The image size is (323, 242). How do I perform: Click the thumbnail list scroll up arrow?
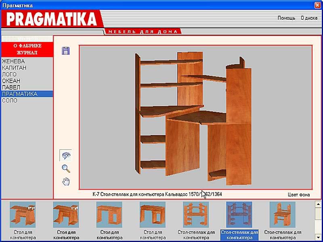coord(318,204)
